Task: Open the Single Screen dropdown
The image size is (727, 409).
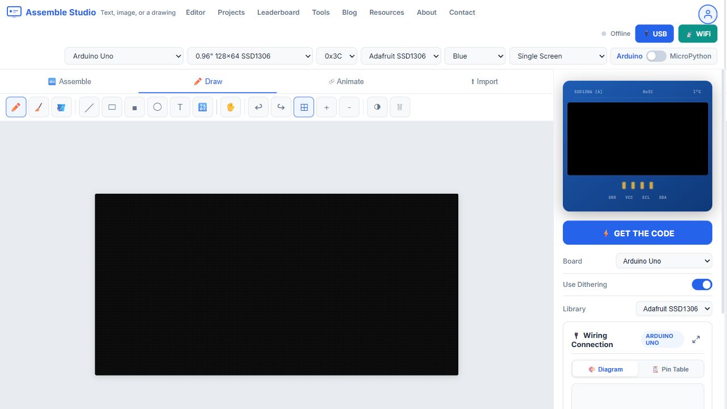Action: pyautogui.click(x=558, y=56)
